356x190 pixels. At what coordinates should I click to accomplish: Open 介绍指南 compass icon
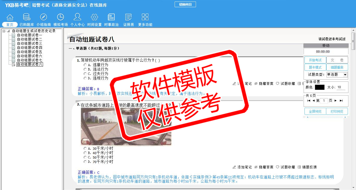click(x=44, y=17)
